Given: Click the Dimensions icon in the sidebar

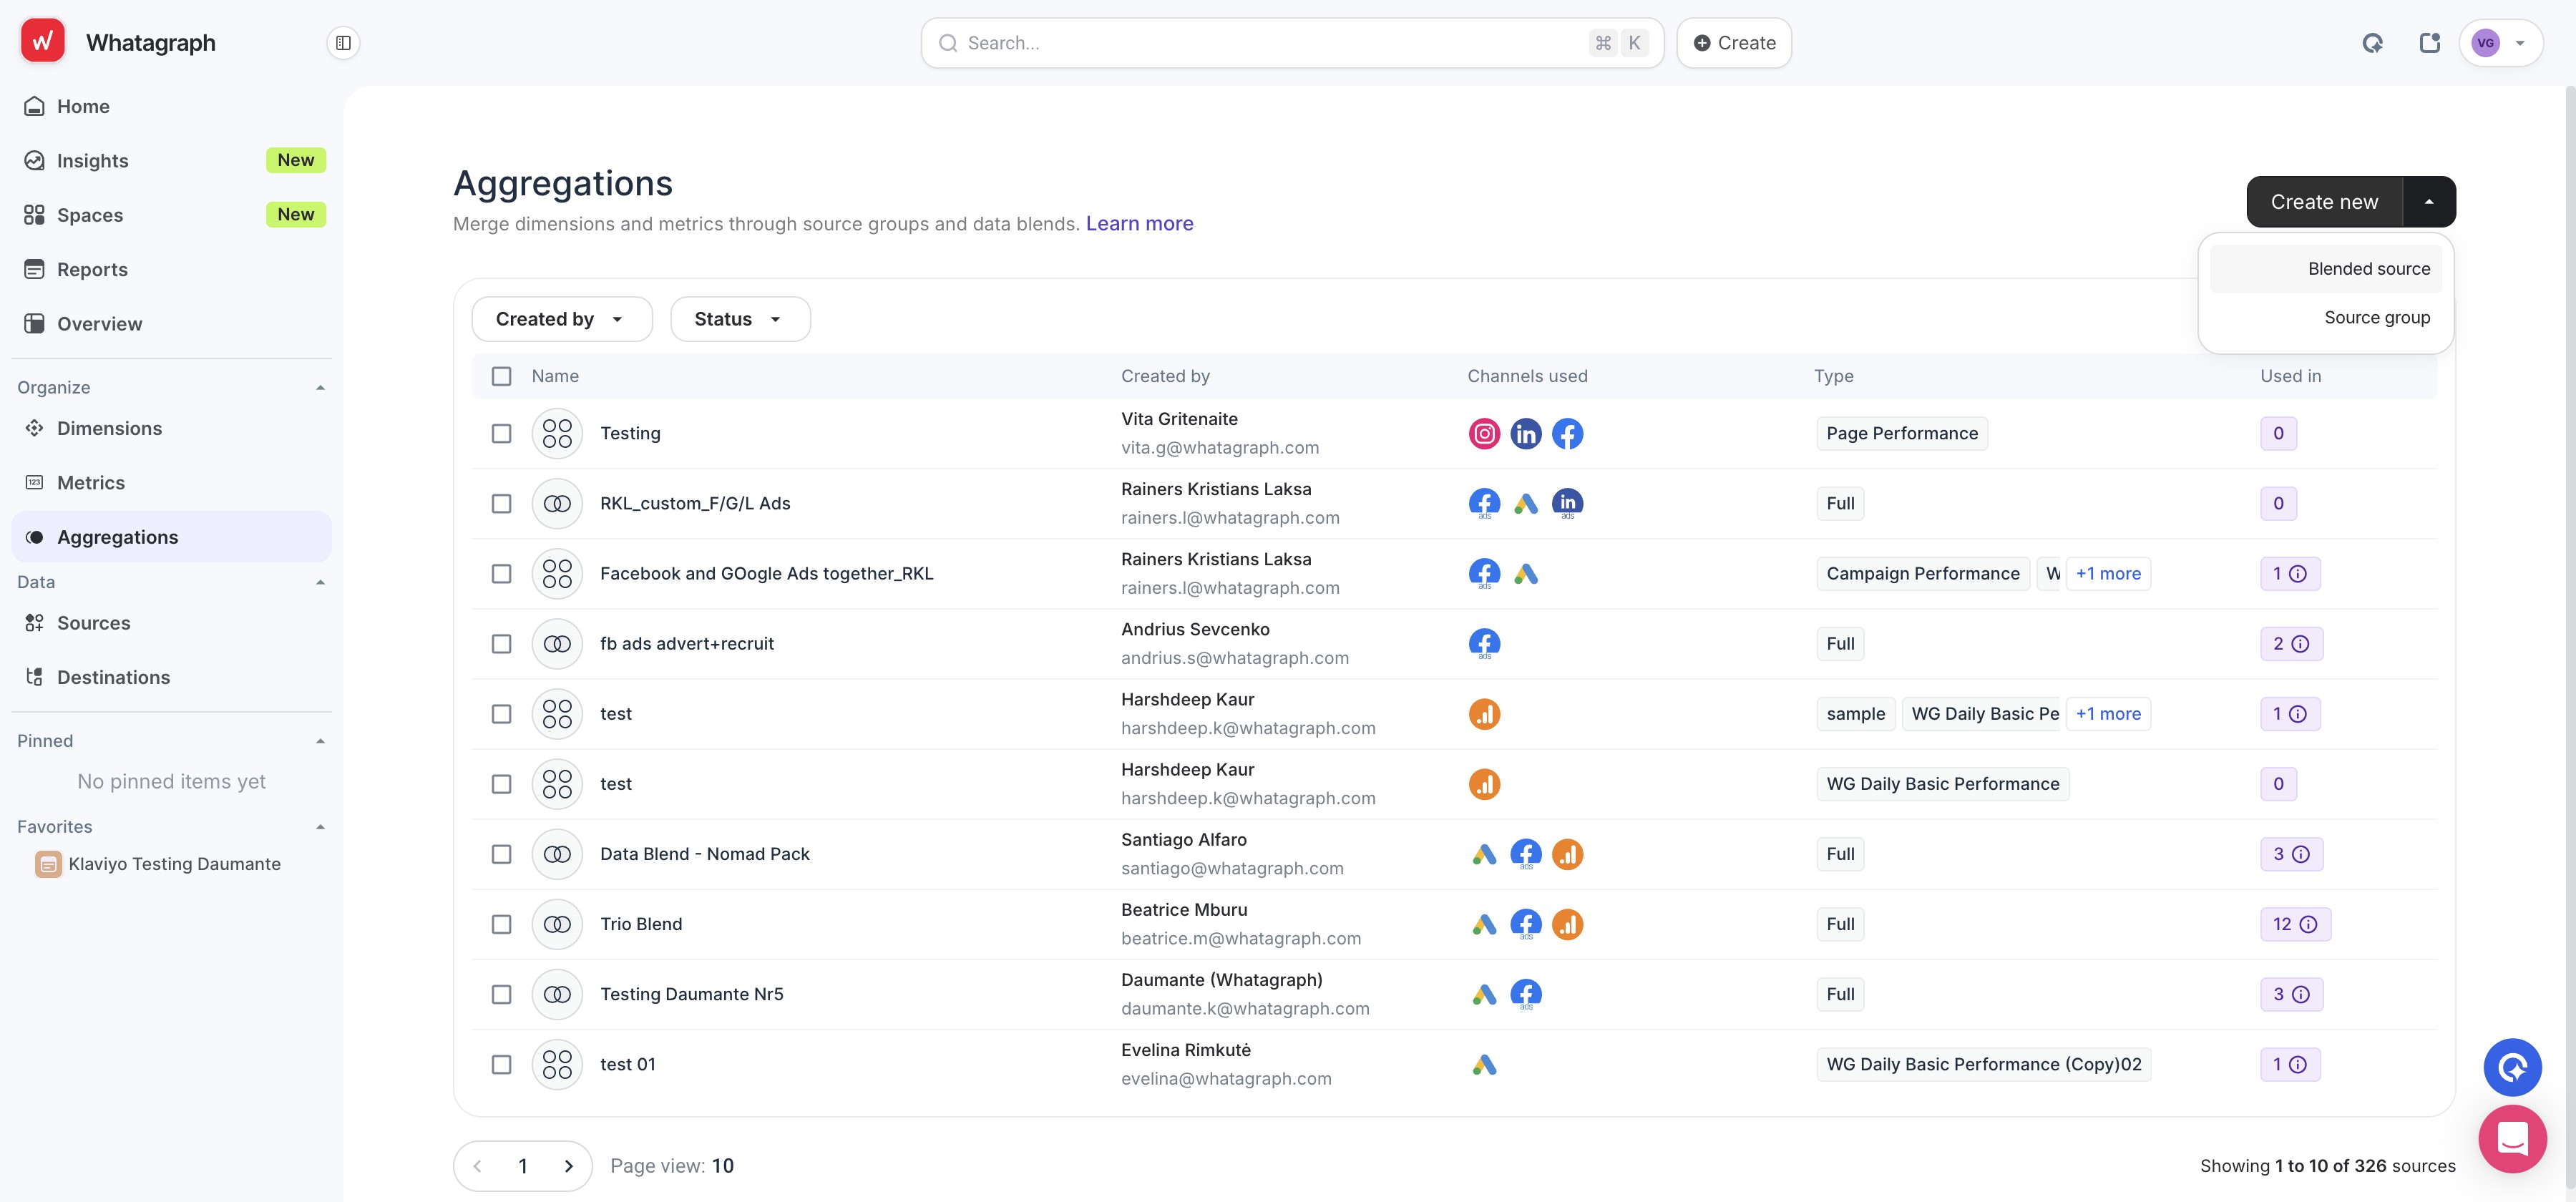Looking at the screenshot, I should (x=34, y=428).
